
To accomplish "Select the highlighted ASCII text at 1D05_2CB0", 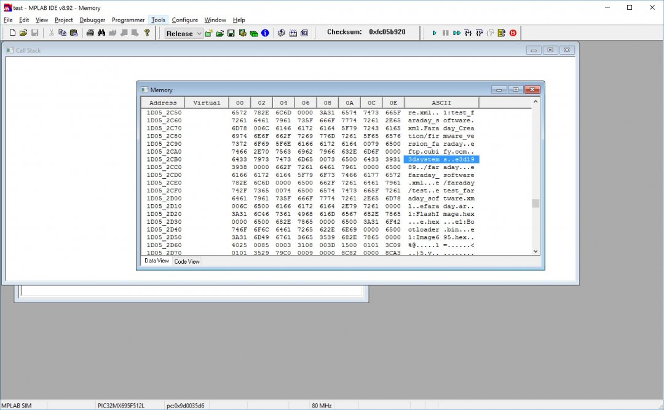I will tap(441, 159).
